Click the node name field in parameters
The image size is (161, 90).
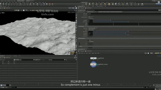coord(122,10)
